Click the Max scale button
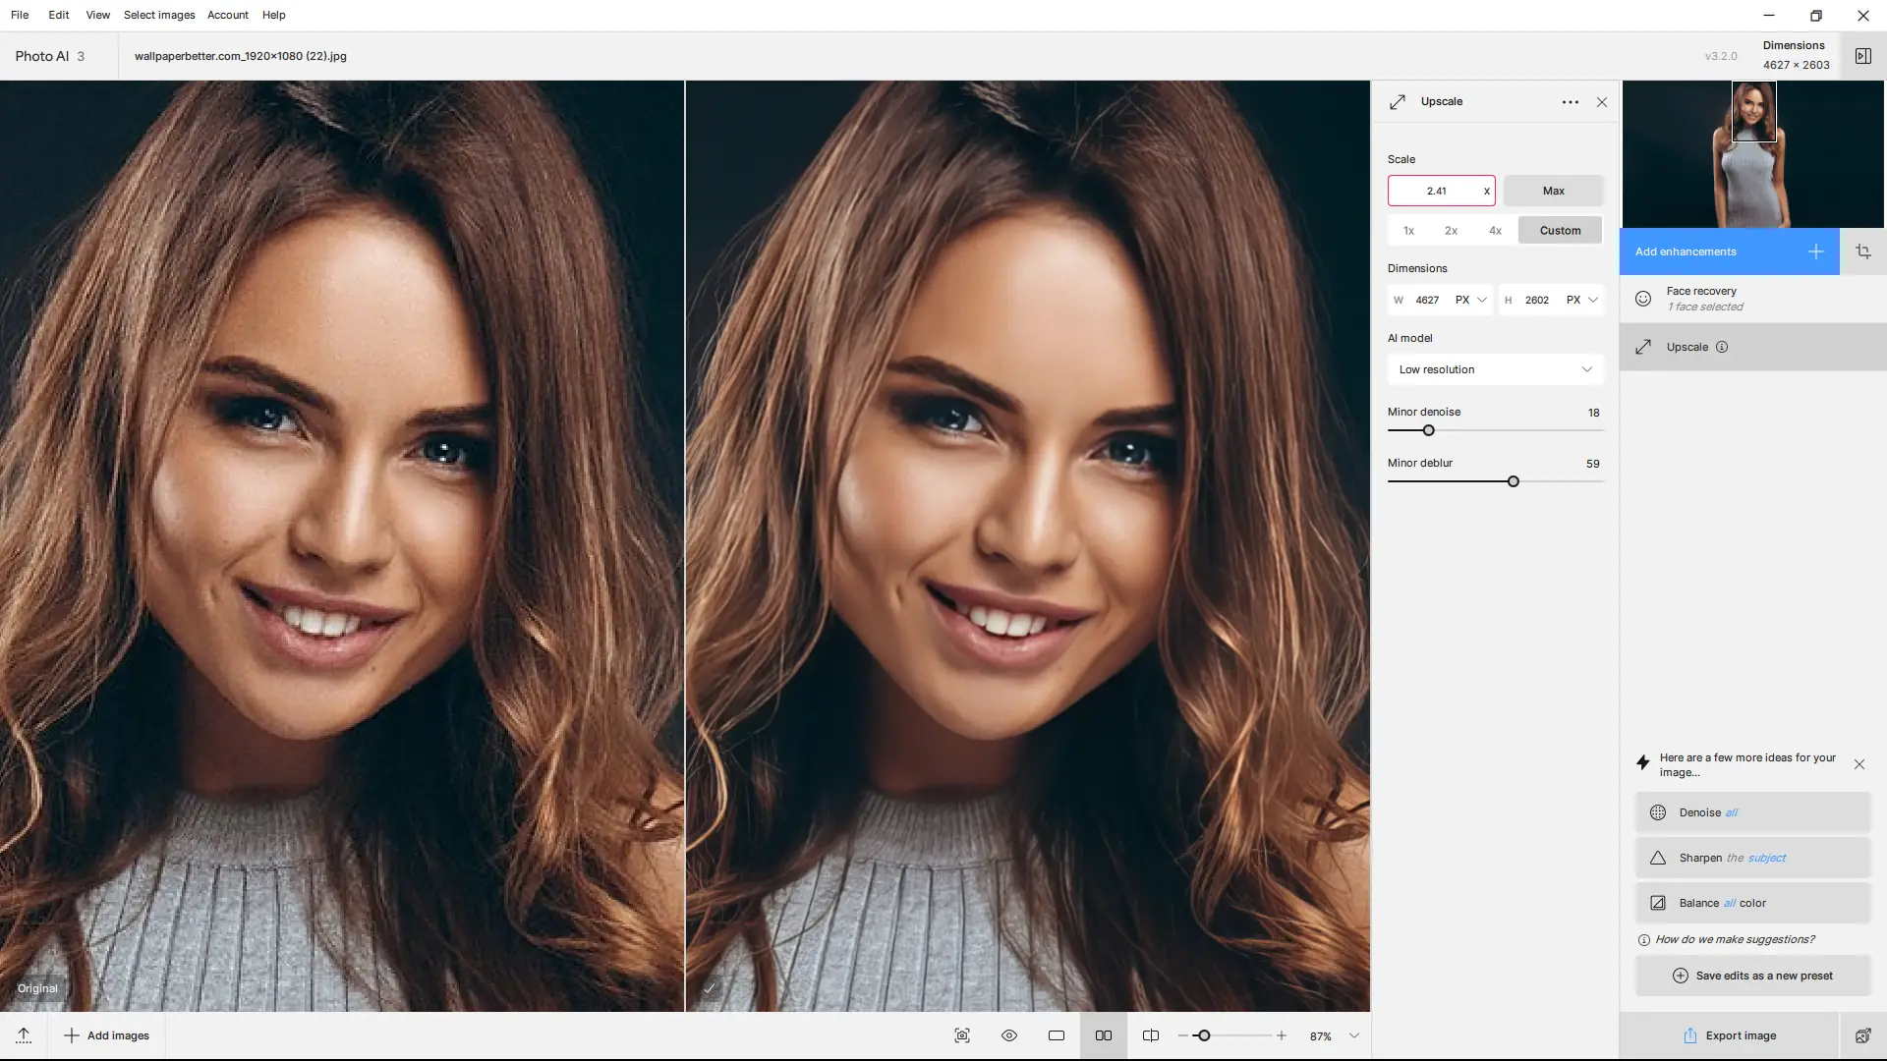Screen dimensions: 1887x1061 coord(1553,191)
